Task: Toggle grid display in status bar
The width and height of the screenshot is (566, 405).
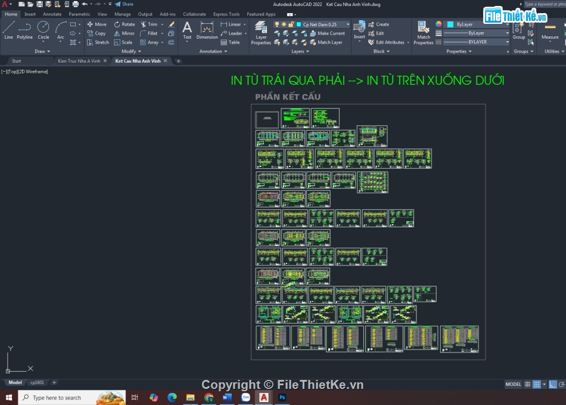Action: click(x=527, y=384)
